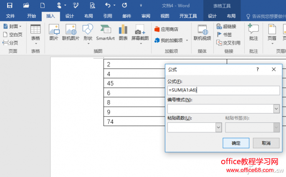Switch to the 邮件 (Mailings) tab

click(x=127, y=16)
